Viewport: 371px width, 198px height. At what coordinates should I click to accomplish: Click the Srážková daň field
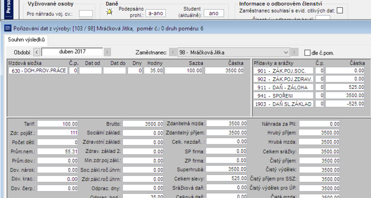pyautogui.click(x=226, y=188)
